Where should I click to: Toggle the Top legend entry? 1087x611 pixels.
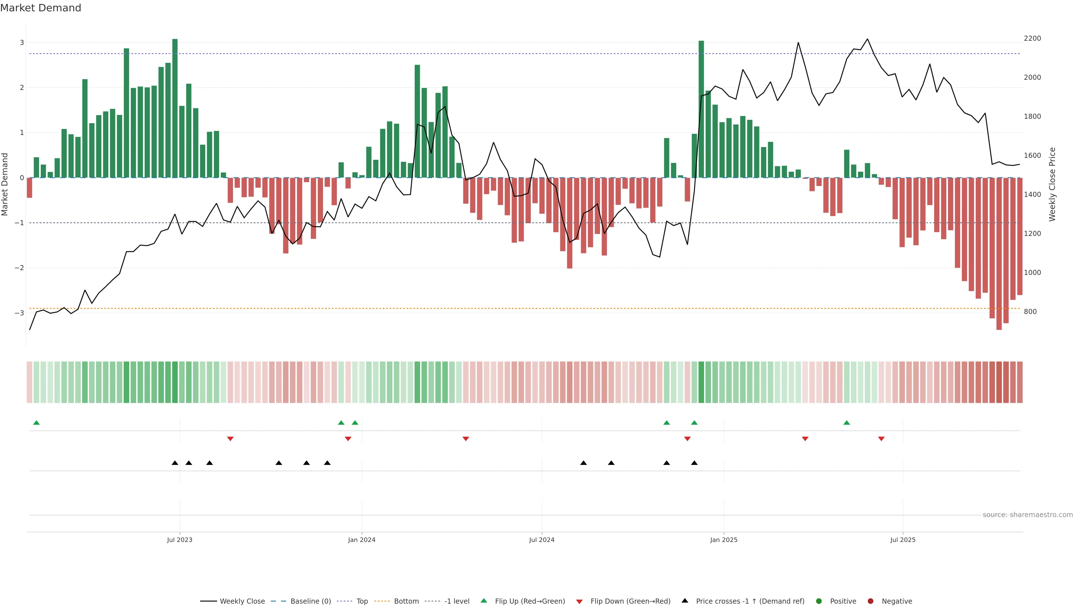point(362,601)
